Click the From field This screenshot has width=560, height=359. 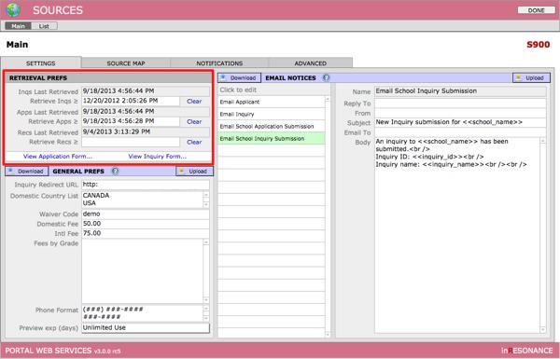point(460,113)
